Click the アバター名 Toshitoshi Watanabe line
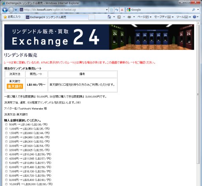The image size is (202, 186). (25, 109)
